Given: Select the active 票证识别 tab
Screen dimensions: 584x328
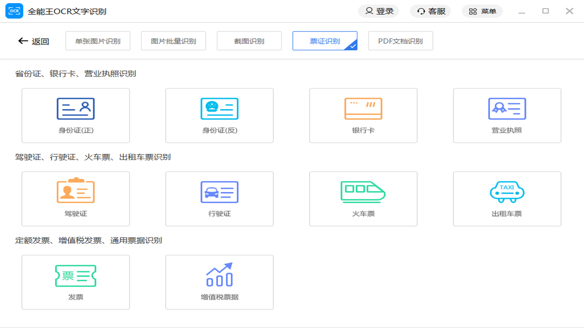Looking at the screenshot, I should [x=325, y=41].
